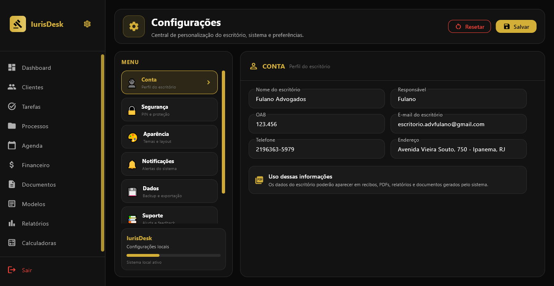Click the Nome do escritório field
The height and width of the screenshot is (286, 554).
click(317, 99)
